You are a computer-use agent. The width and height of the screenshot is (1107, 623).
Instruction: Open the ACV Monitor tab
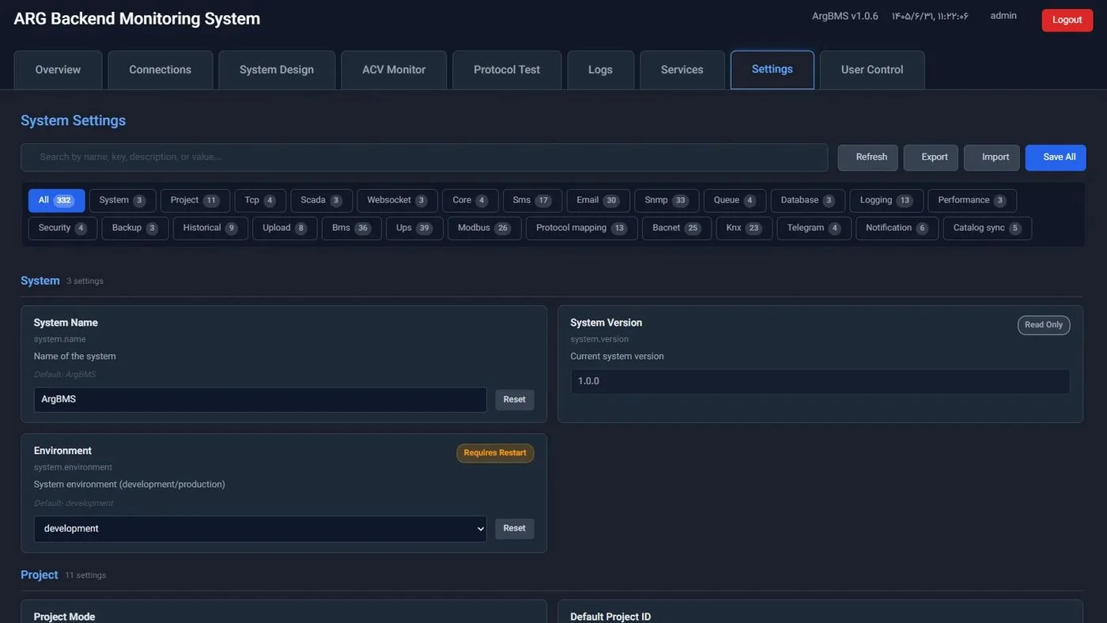[394, 70]
